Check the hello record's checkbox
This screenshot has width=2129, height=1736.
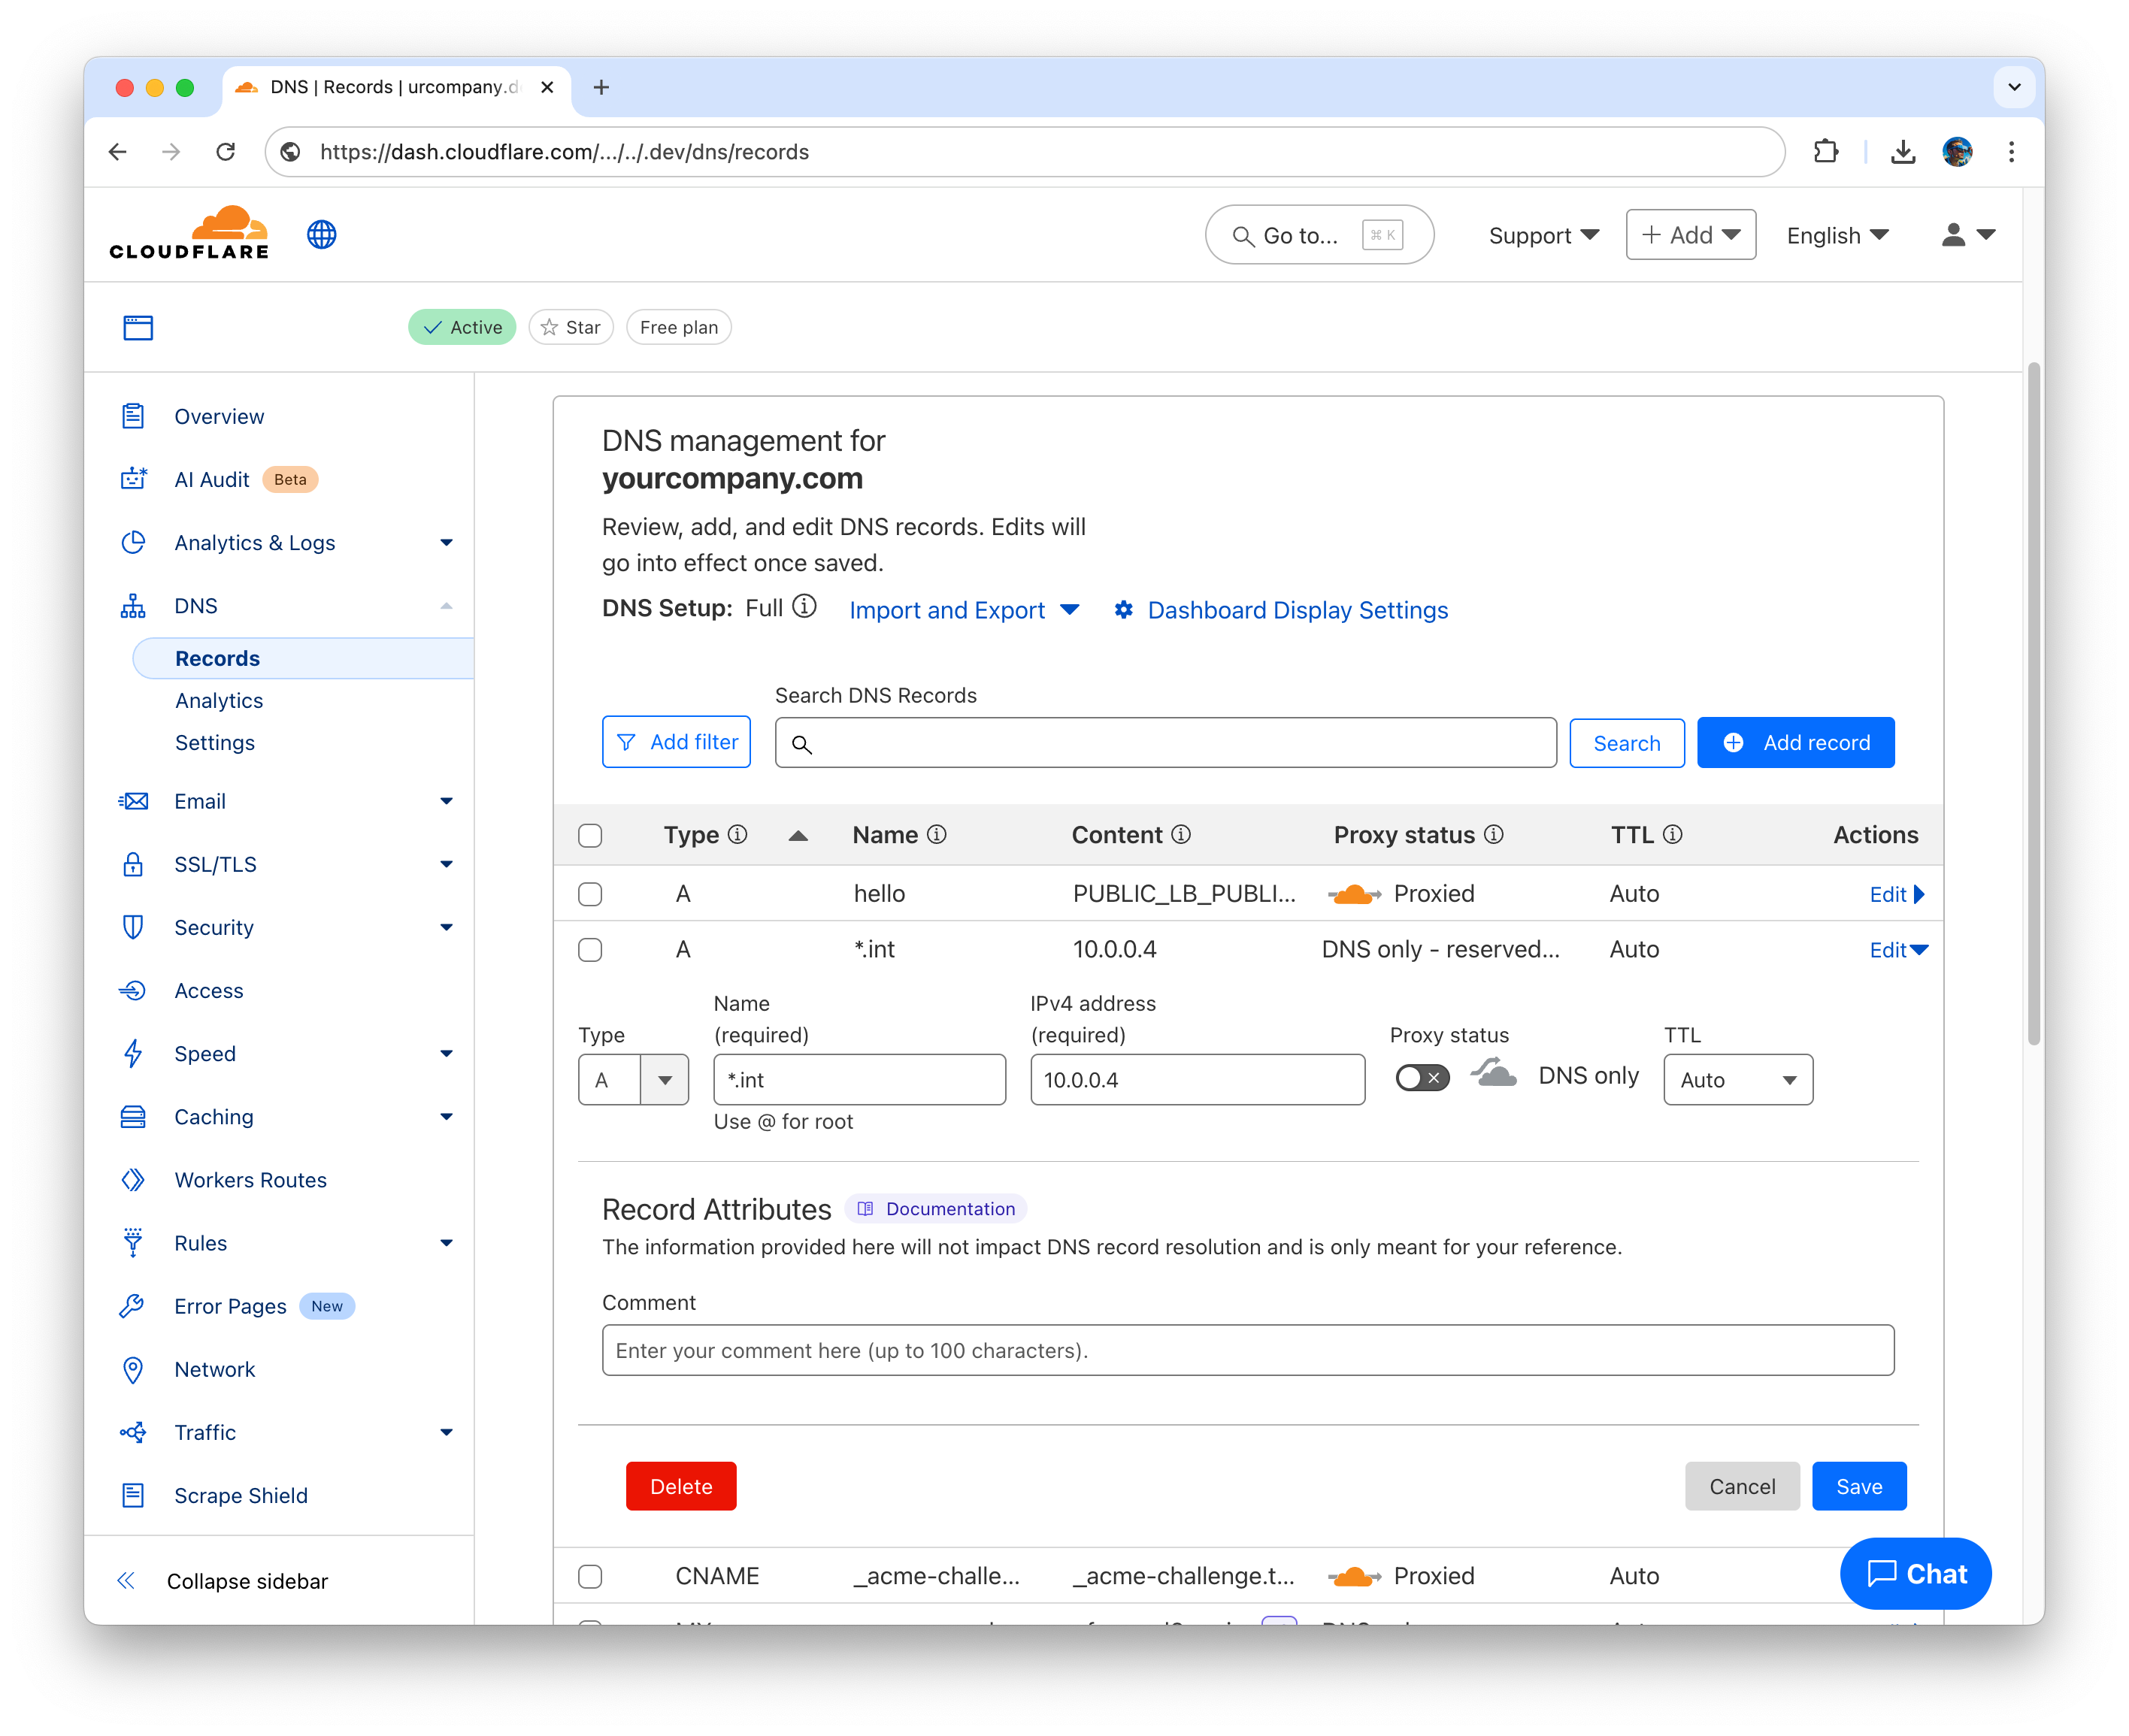589,893
